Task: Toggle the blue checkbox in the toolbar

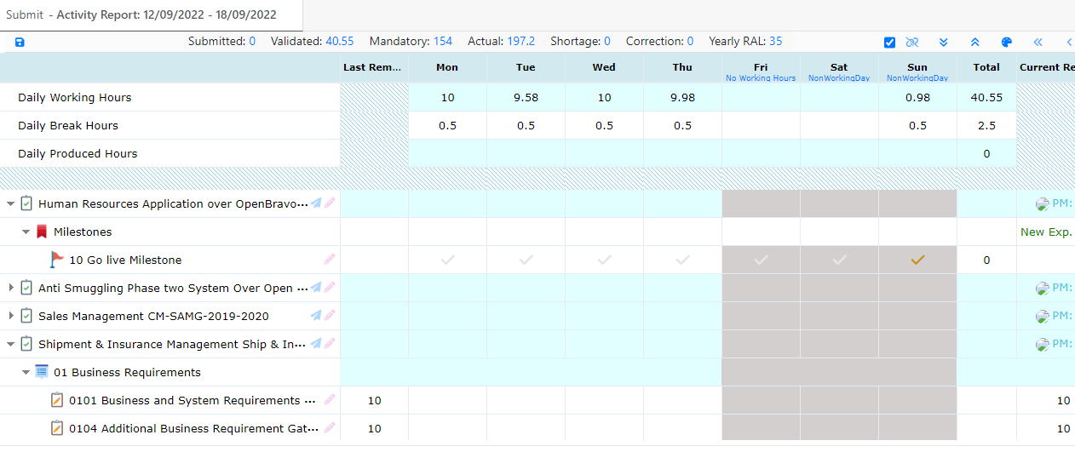Action: click(890, 43)
